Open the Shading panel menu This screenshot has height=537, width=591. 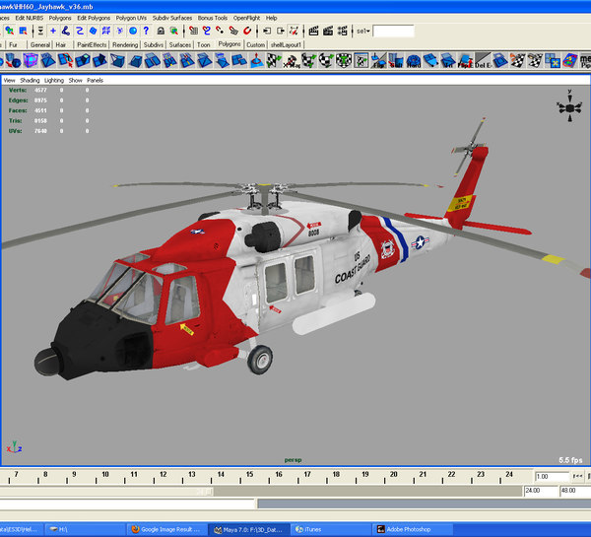[31, 80]
